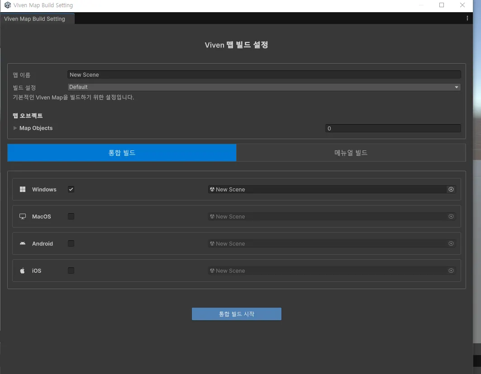This screenshot has height=374, width=481.
Task: Maximize the Viven Map Build Setting window
Action: point(442,5)
